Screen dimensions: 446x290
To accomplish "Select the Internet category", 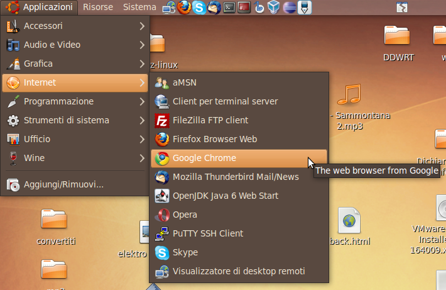I will 75,82.
